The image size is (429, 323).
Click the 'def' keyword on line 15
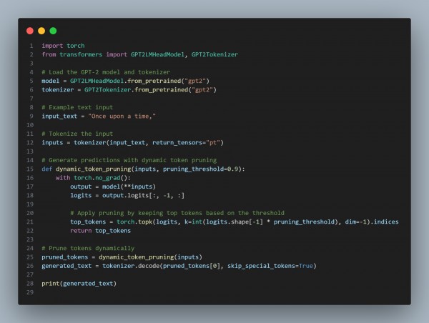coord(46,169)
